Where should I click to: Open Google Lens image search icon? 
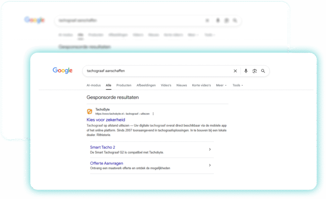coord(254,71)
